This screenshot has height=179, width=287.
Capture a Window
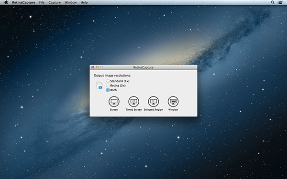click(173, 102)
